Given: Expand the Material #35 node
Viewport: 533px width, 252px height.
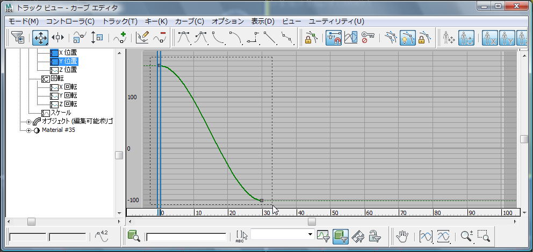Looking at the screenshot, I should (x=28, y=131).
